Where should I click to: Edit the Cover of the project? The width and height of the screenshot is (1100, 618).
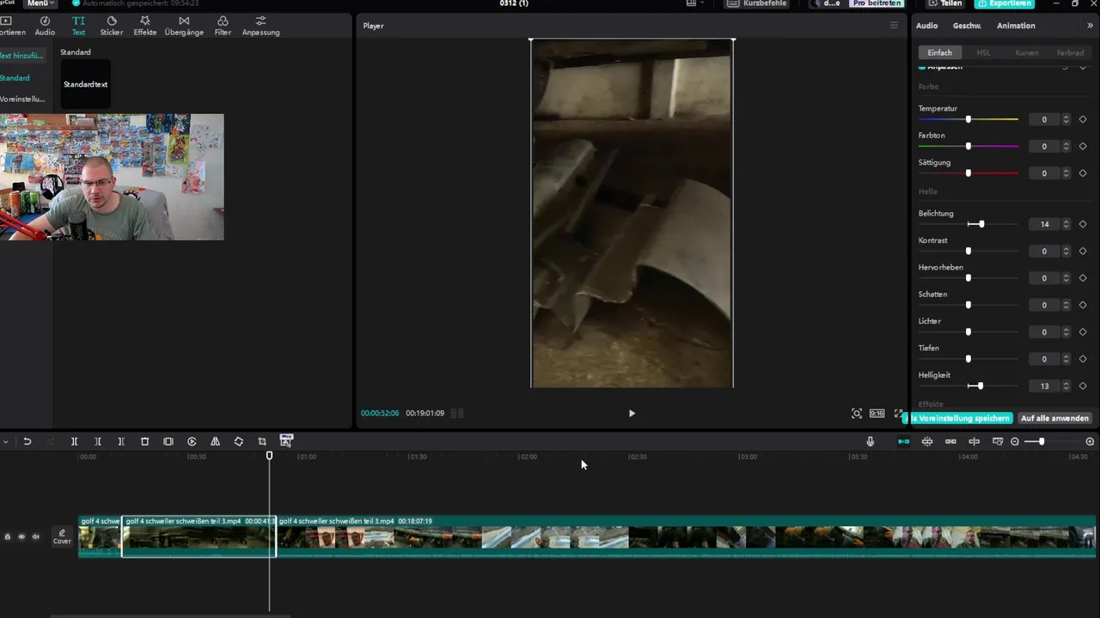[62, 537]
